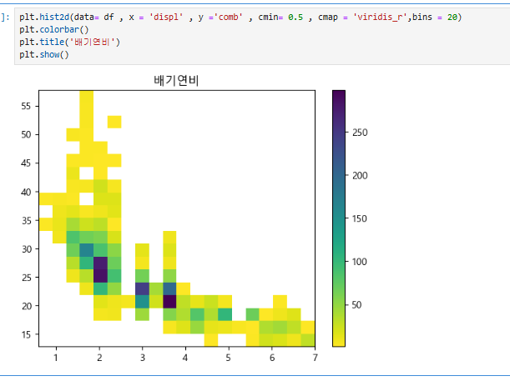Click the colorbar tick label 250
This screenshot has width=510, height=381.
(360, 133)
